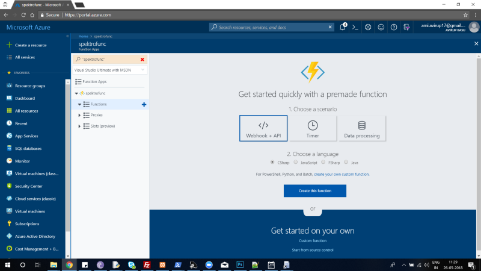This screenshot has height=271, width=481.
Task: Bookmark page with star icon
Action: tap(465, 14)
